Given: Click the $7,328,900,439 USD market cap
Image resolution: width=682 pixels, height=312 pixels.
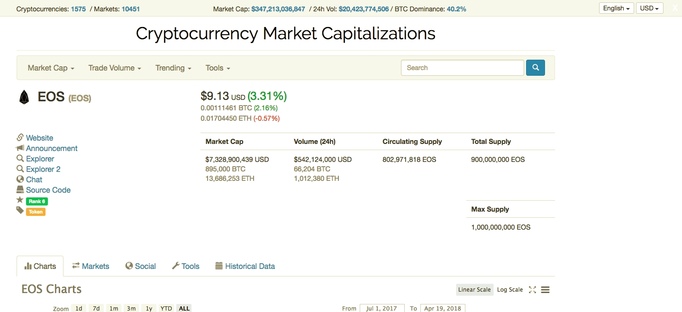Looking at the screenshot, I should (x=237, y=160).
